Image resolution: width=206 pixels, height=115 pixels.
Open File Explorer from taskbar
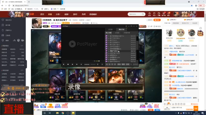[57, 113]
